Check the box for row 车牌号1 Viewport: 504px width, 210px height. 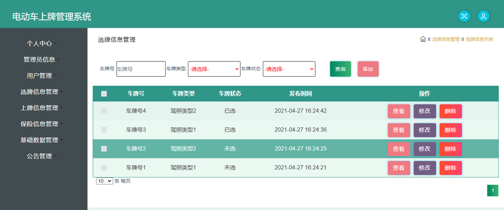(104, 167)
